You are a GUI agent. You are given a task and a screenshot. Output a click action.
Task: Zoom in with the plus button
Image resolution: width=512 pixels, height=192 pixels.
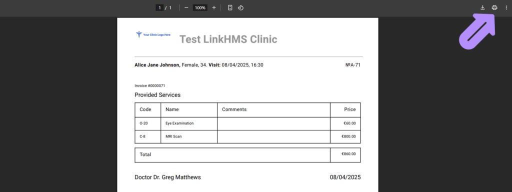(214, 7)
